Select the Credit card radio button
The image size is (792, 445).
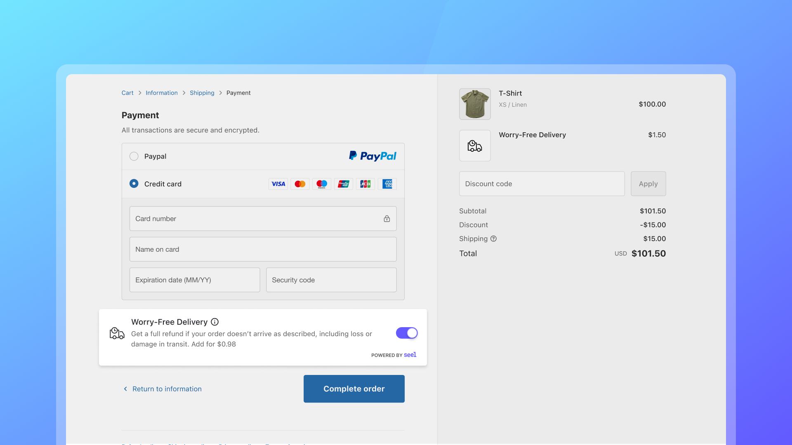coord(134,183)
